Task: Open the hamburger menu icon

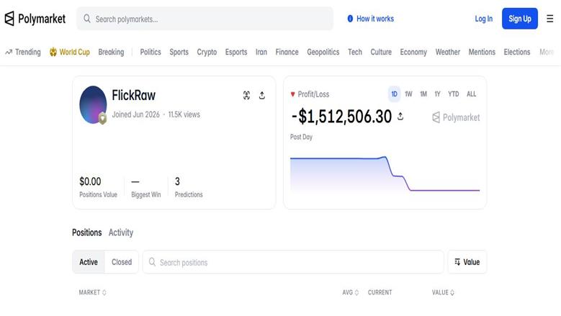Action: tap(550, 19)
